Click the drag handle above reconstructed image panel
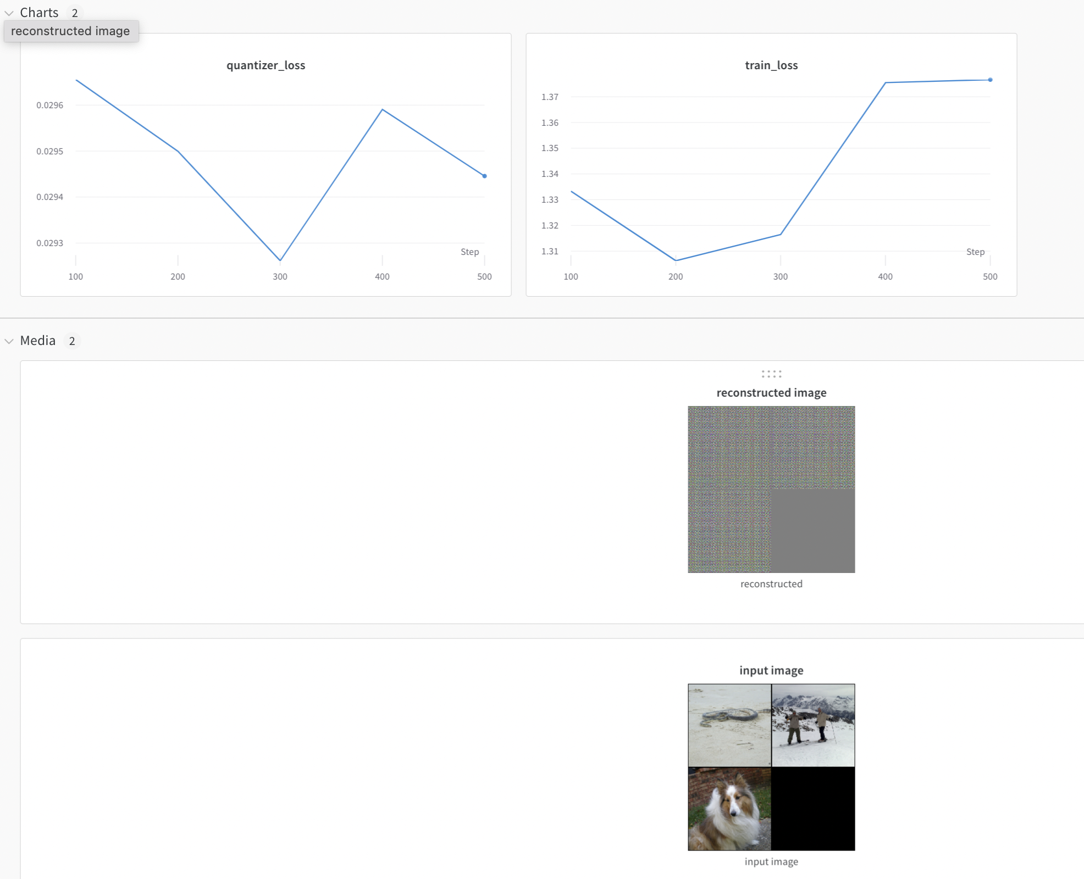1084x879 pixels. (x=771, y=374)
